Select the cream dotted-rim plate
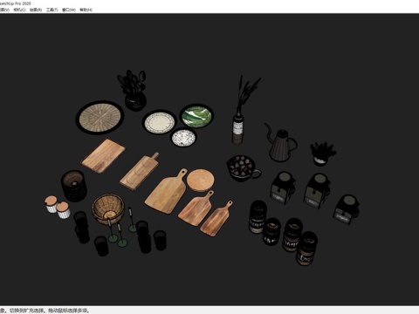Viewport: 419px width, 314px height. pos(160,122)
